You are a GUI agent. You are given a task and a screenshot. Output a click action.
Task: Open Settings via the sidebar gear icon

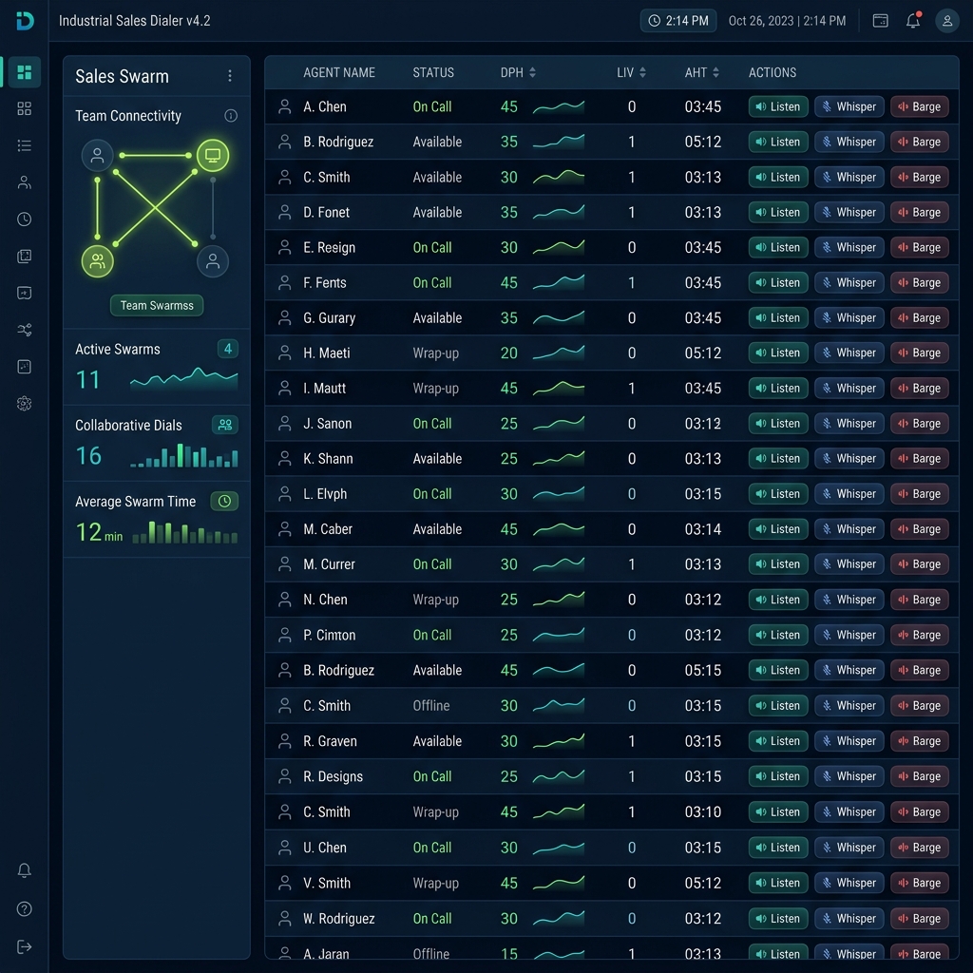25,403
